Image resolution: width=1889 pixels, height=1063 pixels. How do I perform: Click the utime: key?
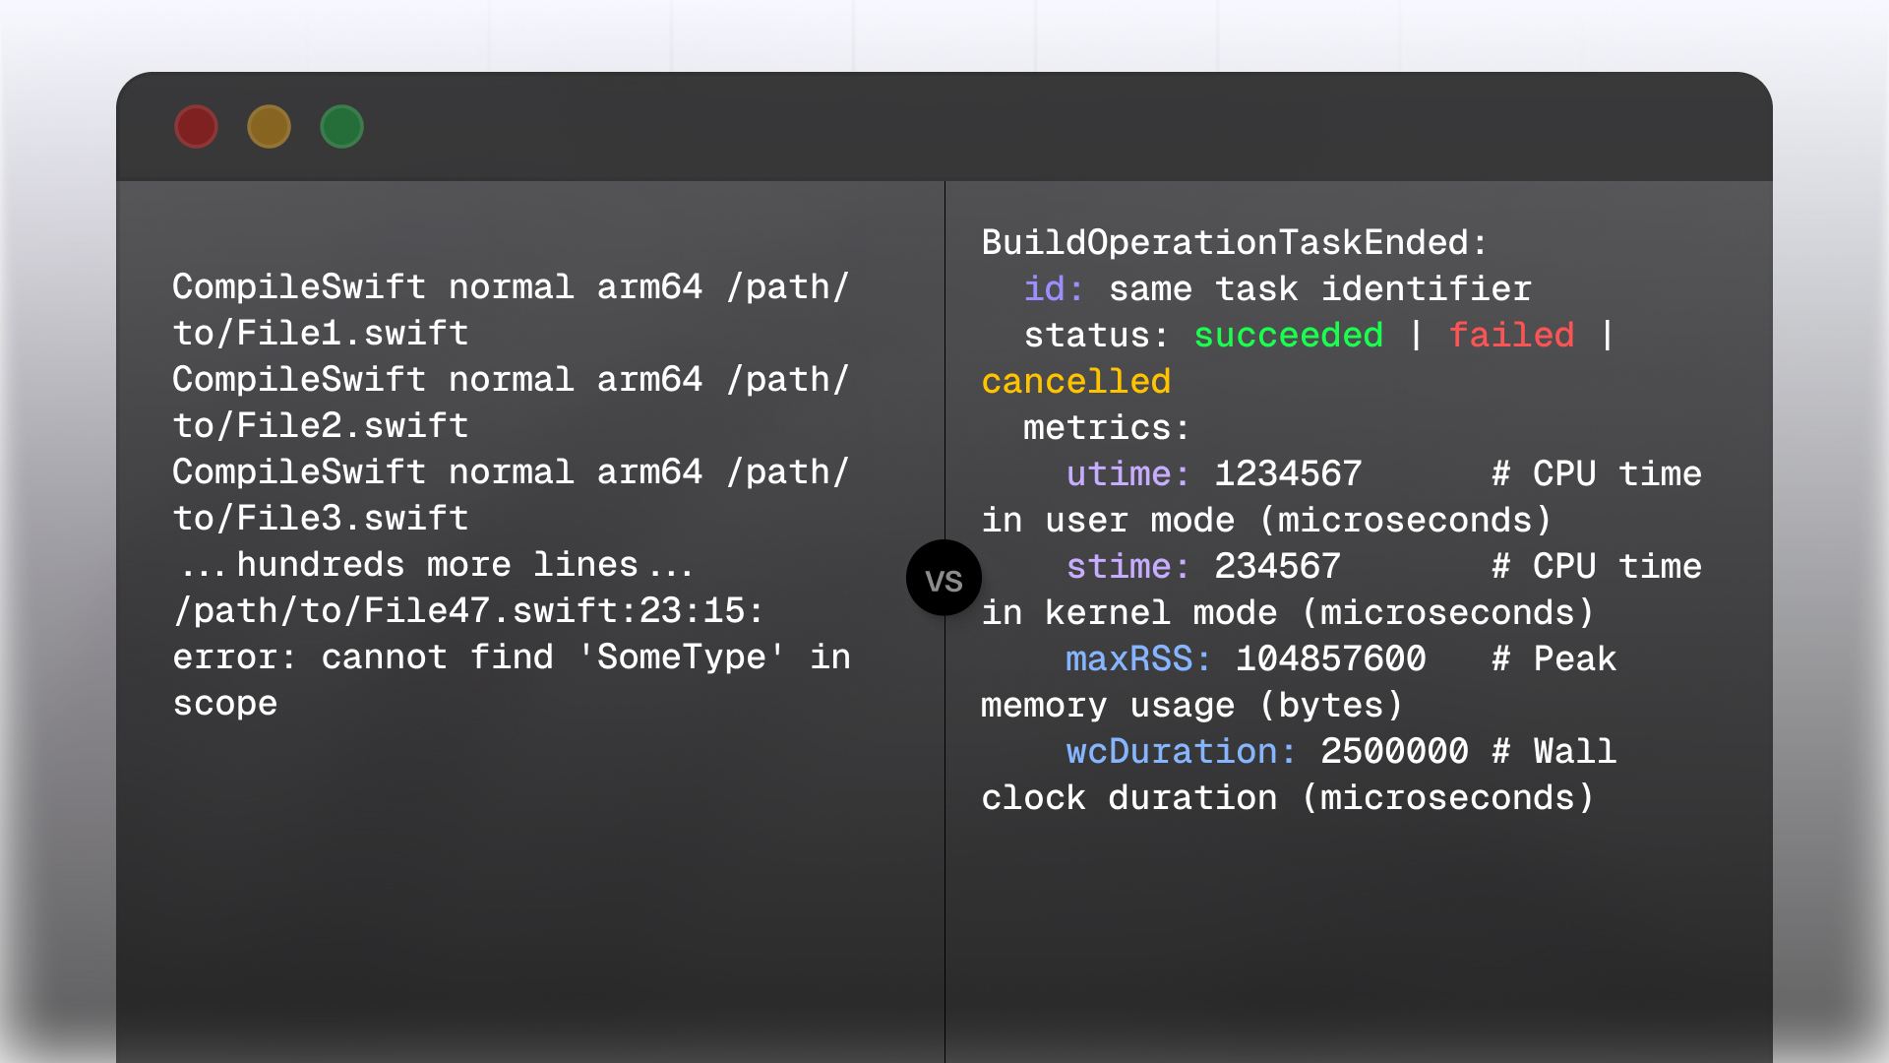1127,474
